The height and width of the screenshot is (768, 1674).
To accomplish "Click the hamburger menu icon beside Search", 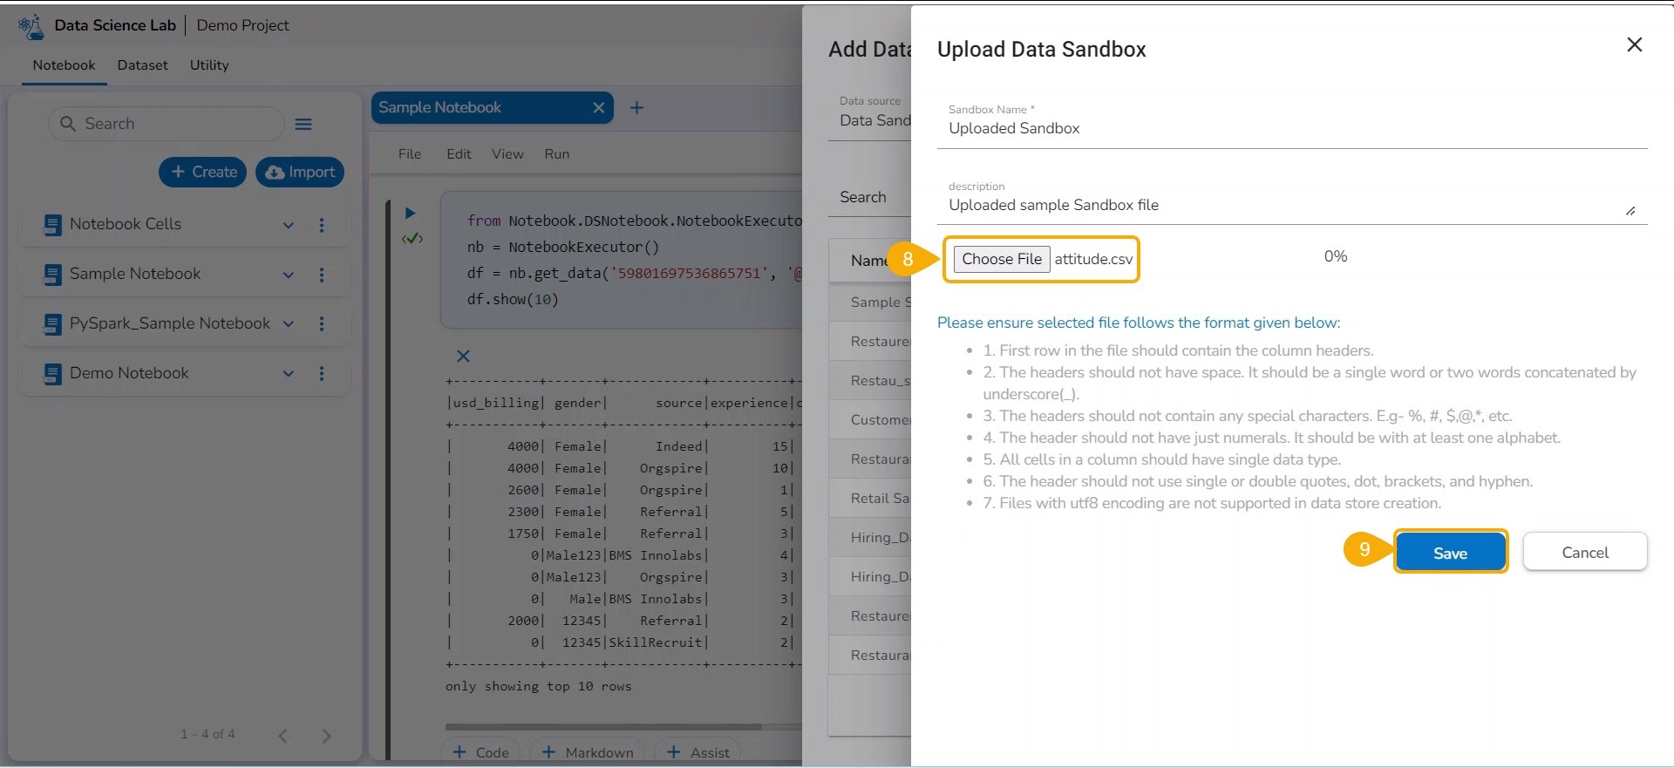I will [303, 125].
